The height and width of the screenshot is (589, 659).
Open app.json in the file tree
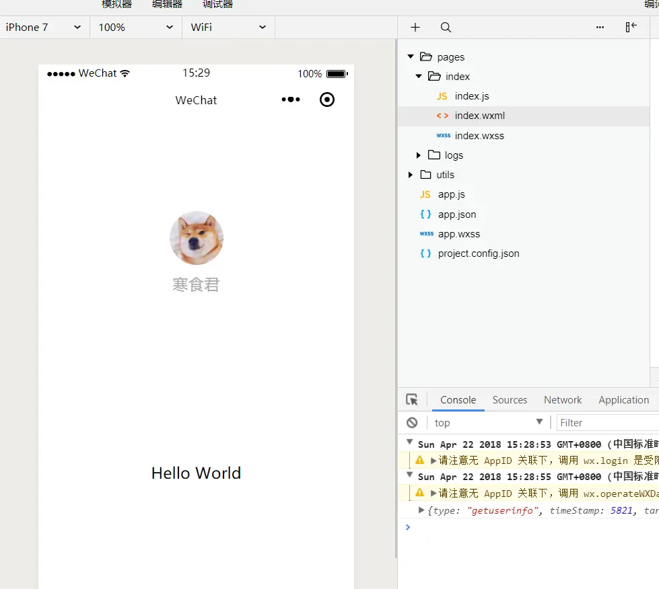(x=457, y=214)
